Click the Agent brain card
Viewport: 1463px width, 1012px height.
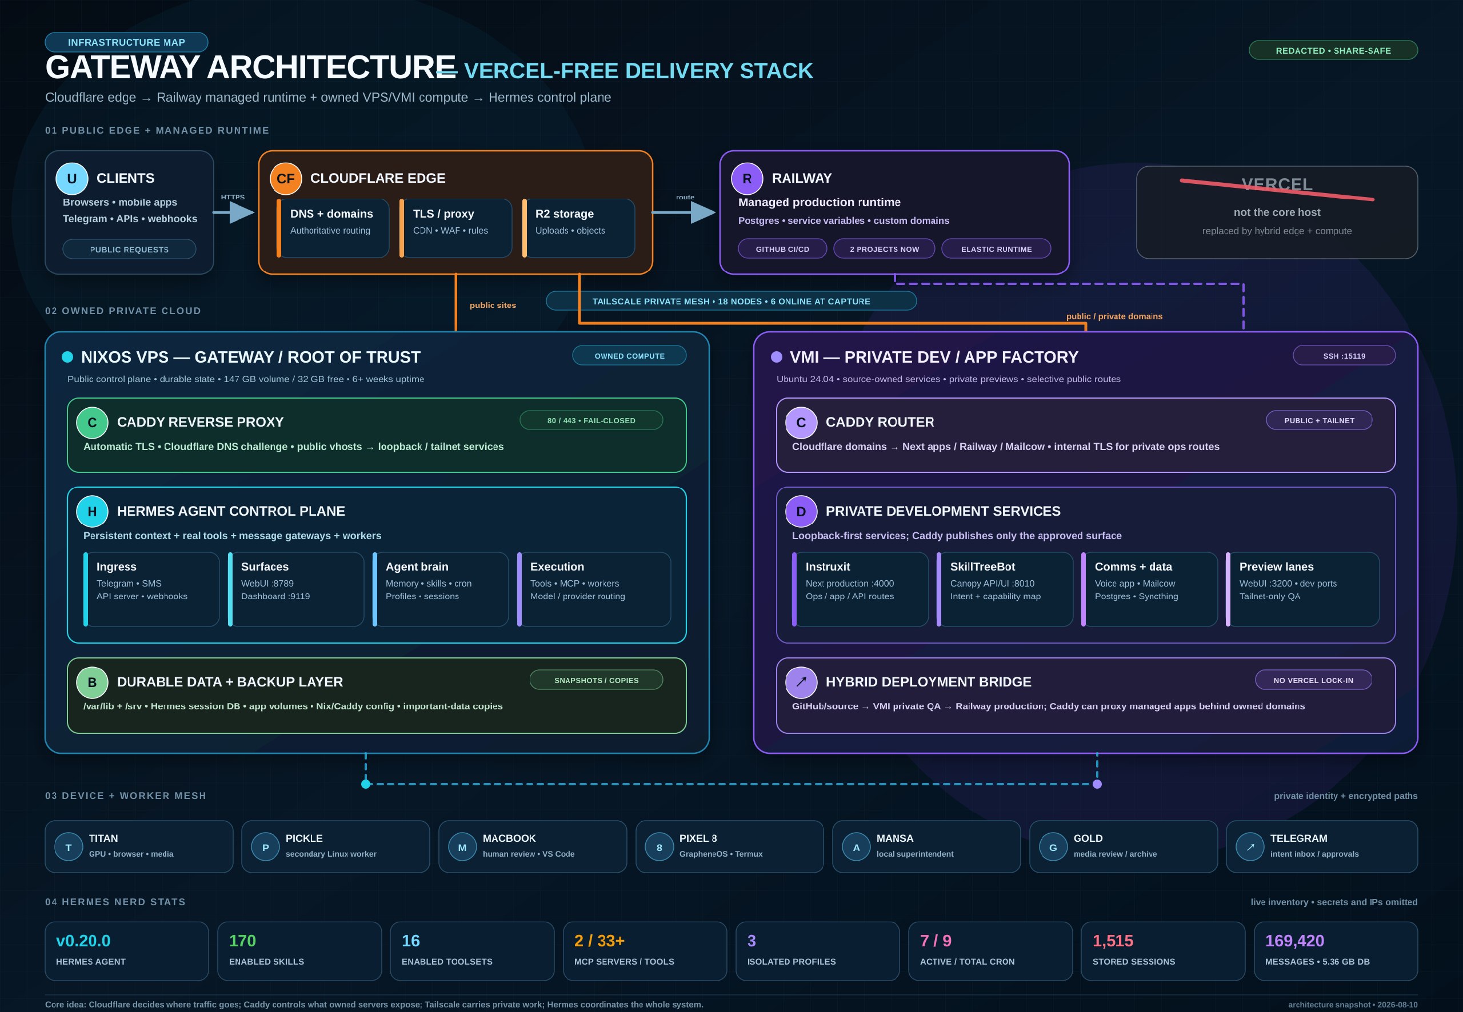click(440, 589)
